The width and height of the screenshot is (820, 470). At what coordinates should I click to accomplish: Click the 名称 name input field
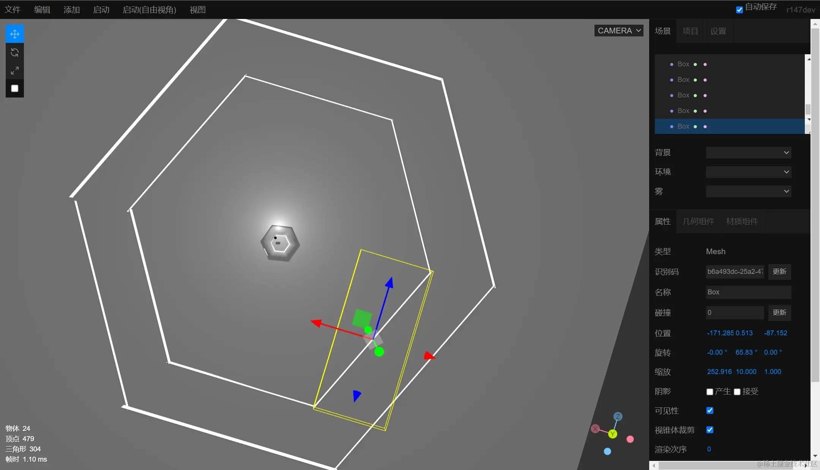pyautogui.click(x=748, y=292)
